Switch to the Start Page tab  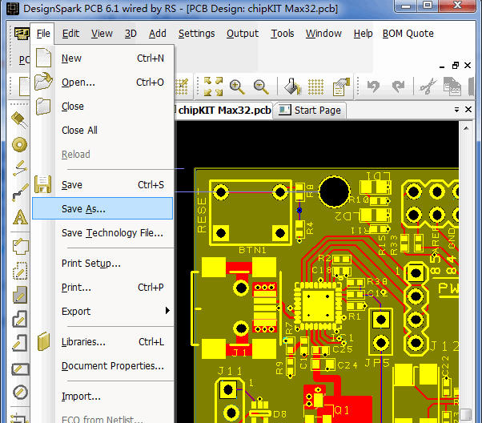click(x=311, y=110)
